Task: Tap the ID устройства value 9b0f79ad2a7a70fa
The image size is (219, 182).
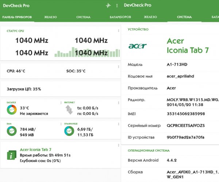Action: pos(185,137)
